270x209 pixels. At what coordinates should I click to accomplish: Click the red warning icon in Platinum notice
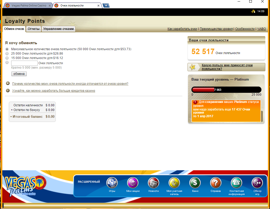195,102
